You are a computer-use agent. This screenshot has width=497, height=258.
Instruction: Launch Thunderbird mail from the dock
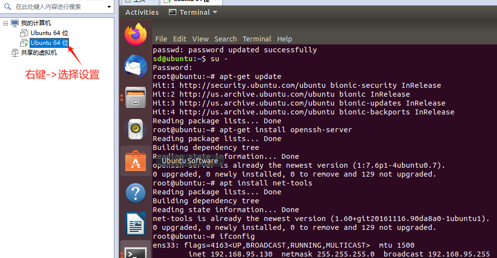coord(136,66)
